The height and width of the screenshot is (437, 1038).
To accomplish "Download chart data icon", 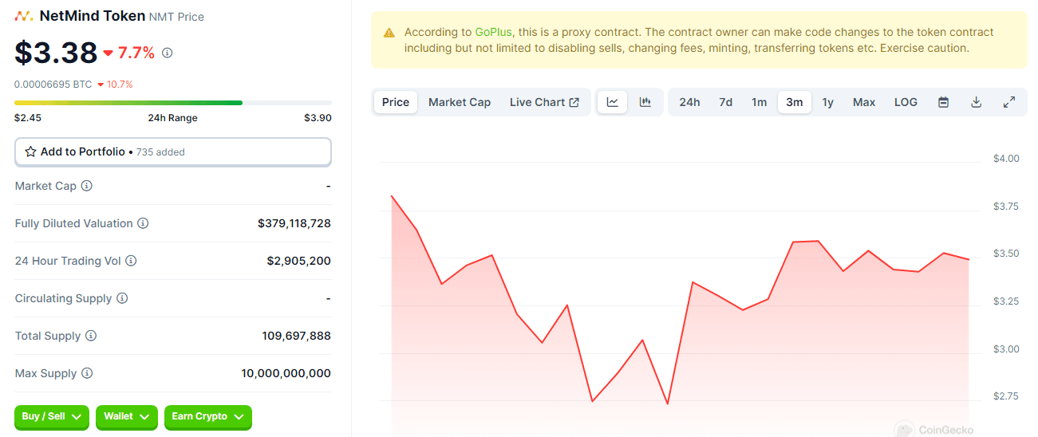I will coord(976,102).
